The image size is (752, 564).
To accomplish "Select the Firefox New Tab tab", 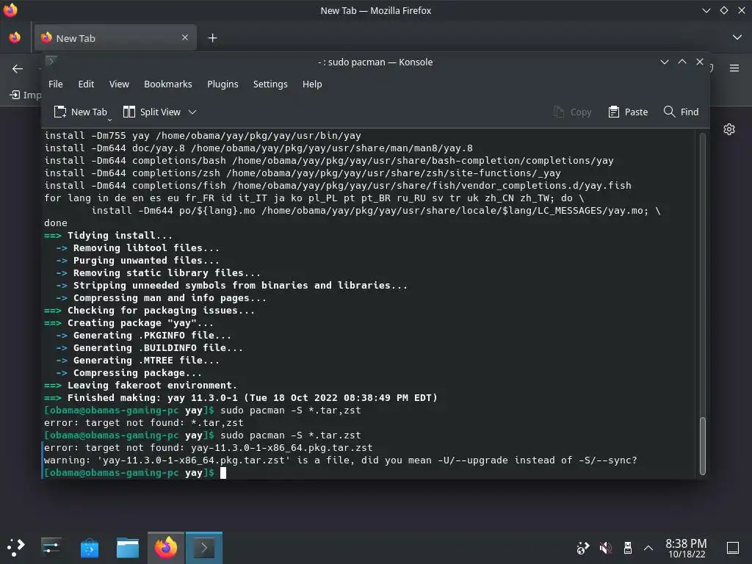I will 115,38.
